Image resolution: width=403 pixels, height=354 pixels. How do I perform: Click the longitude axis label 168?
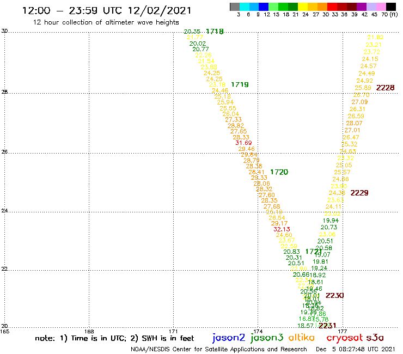click(89, 331)
